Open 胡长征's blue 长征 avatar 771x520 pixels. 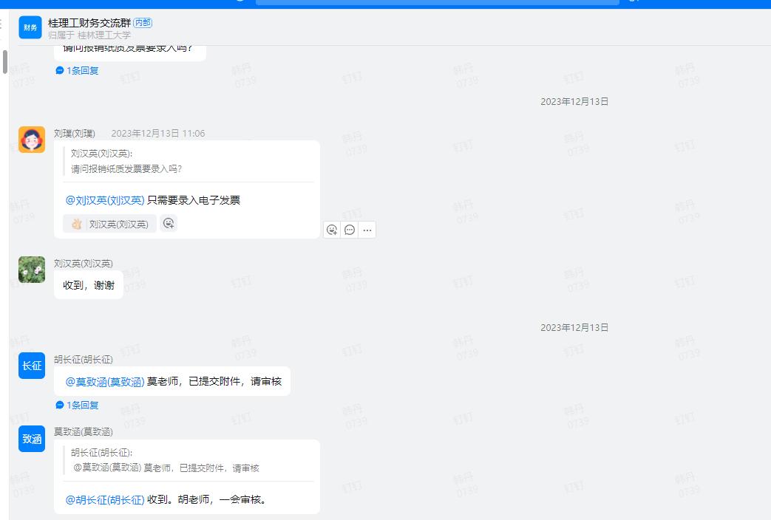tap(32, 366)
